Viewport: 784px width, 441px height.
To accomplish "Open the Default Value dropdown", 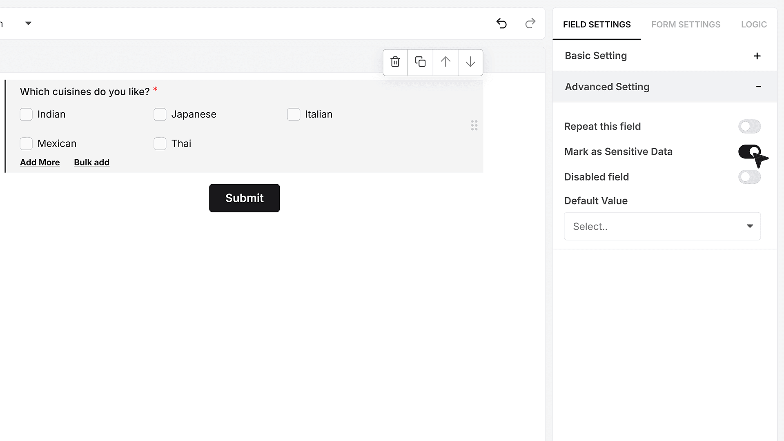I will (x=662, y=226).
